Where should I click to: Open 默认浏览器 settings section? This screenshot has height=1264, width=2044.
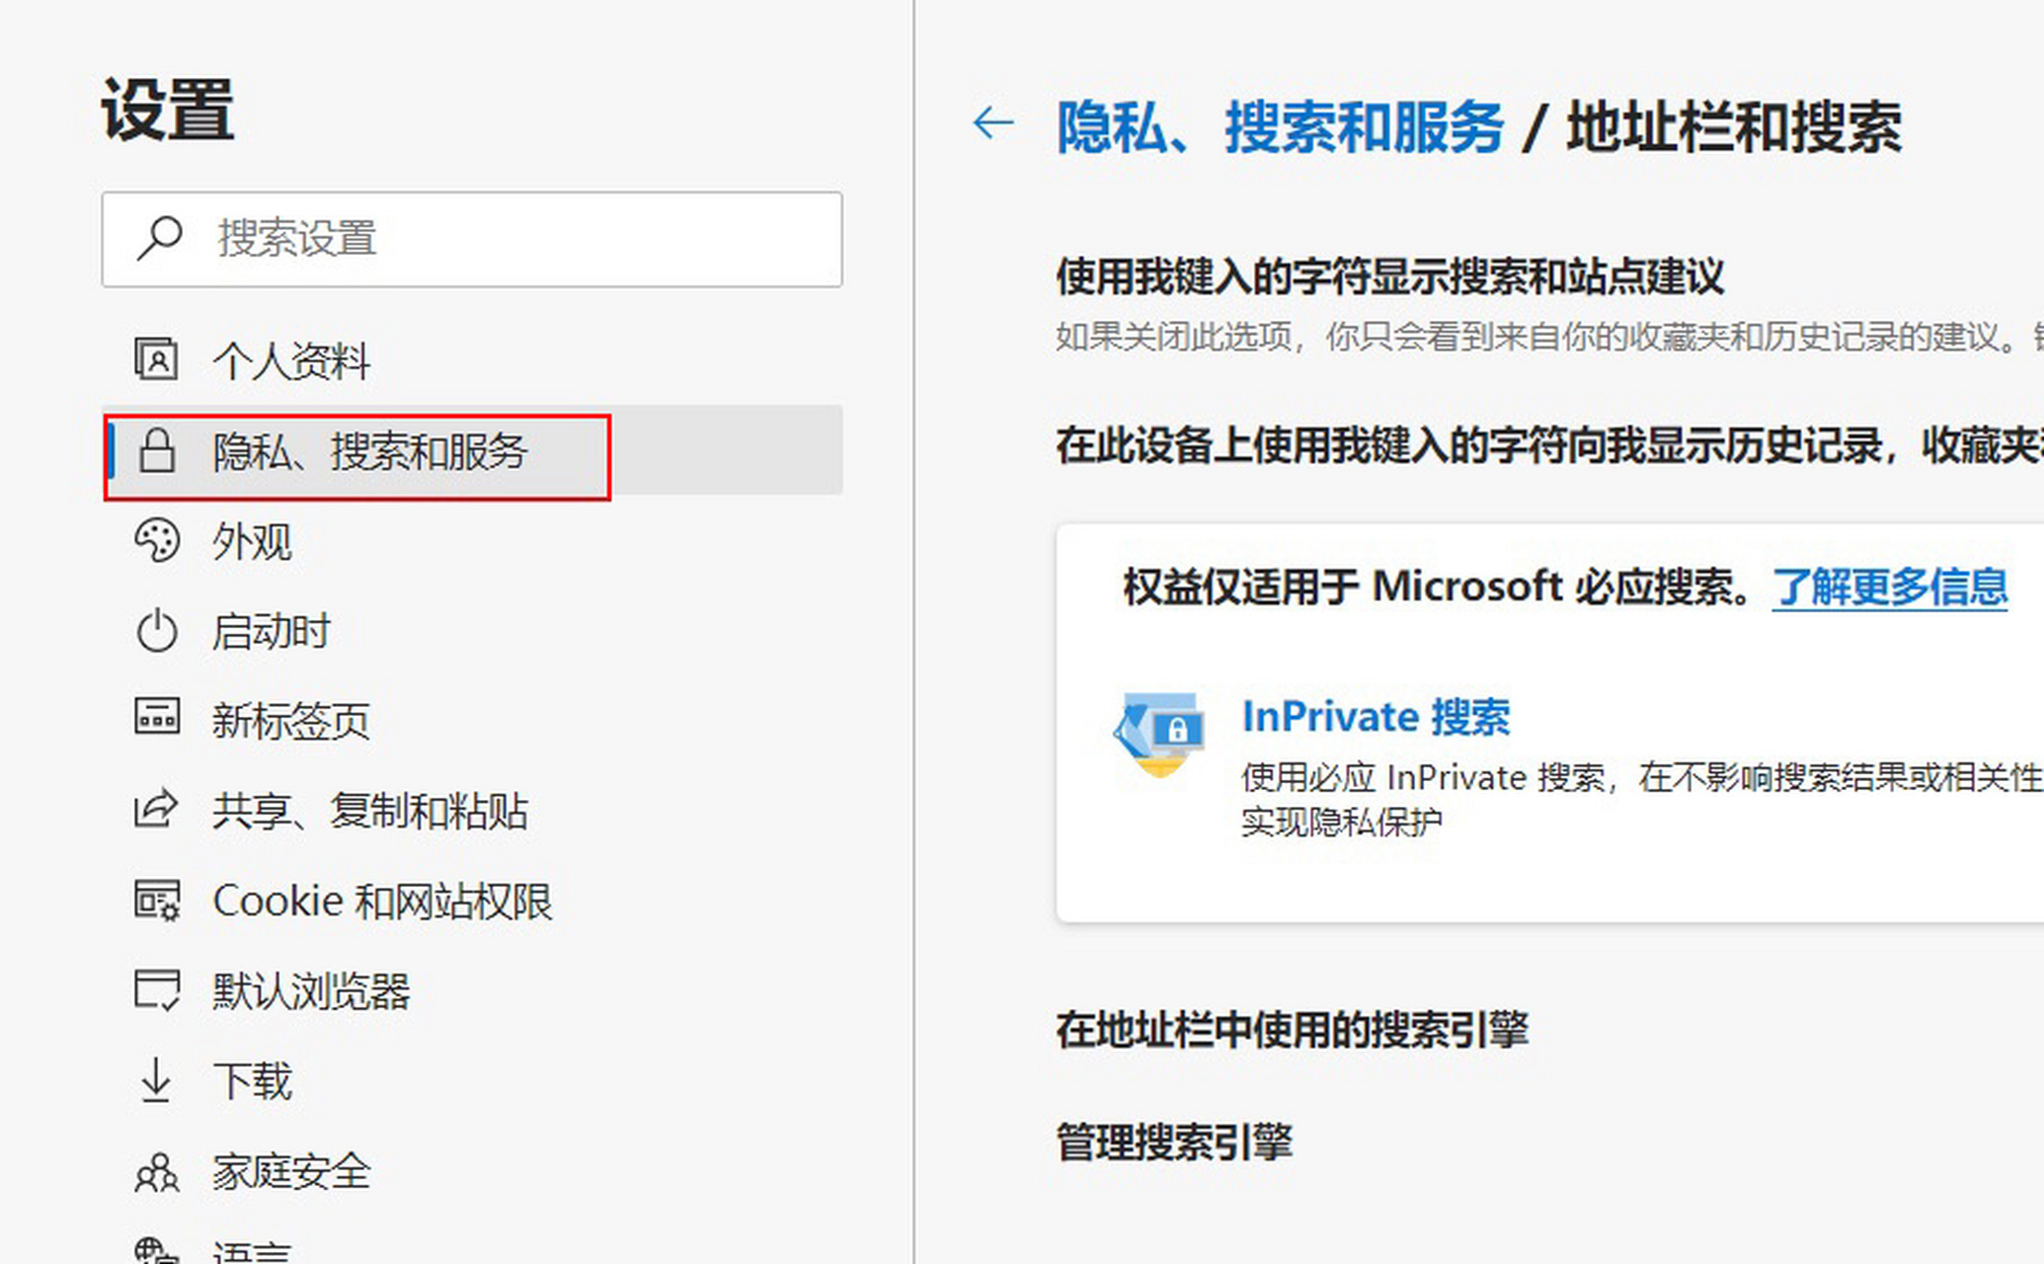pyautogui.click(x=472, y=990)
